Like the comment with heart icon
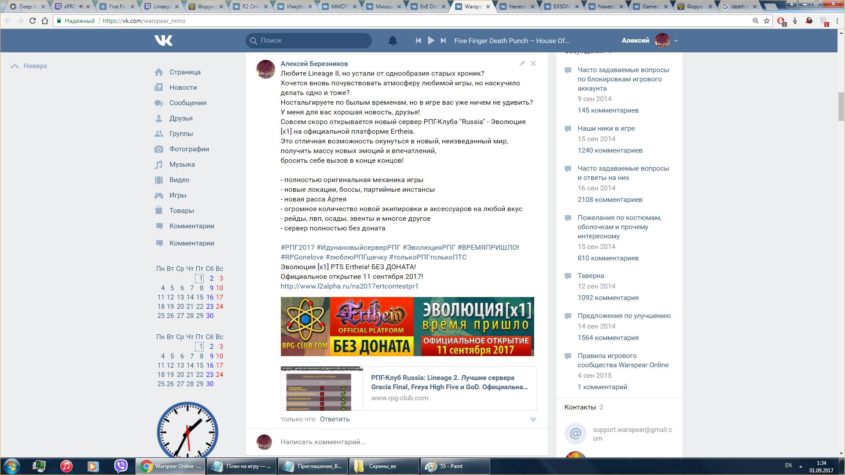Viewport: 845px width, 475px height. click(533, 420)
